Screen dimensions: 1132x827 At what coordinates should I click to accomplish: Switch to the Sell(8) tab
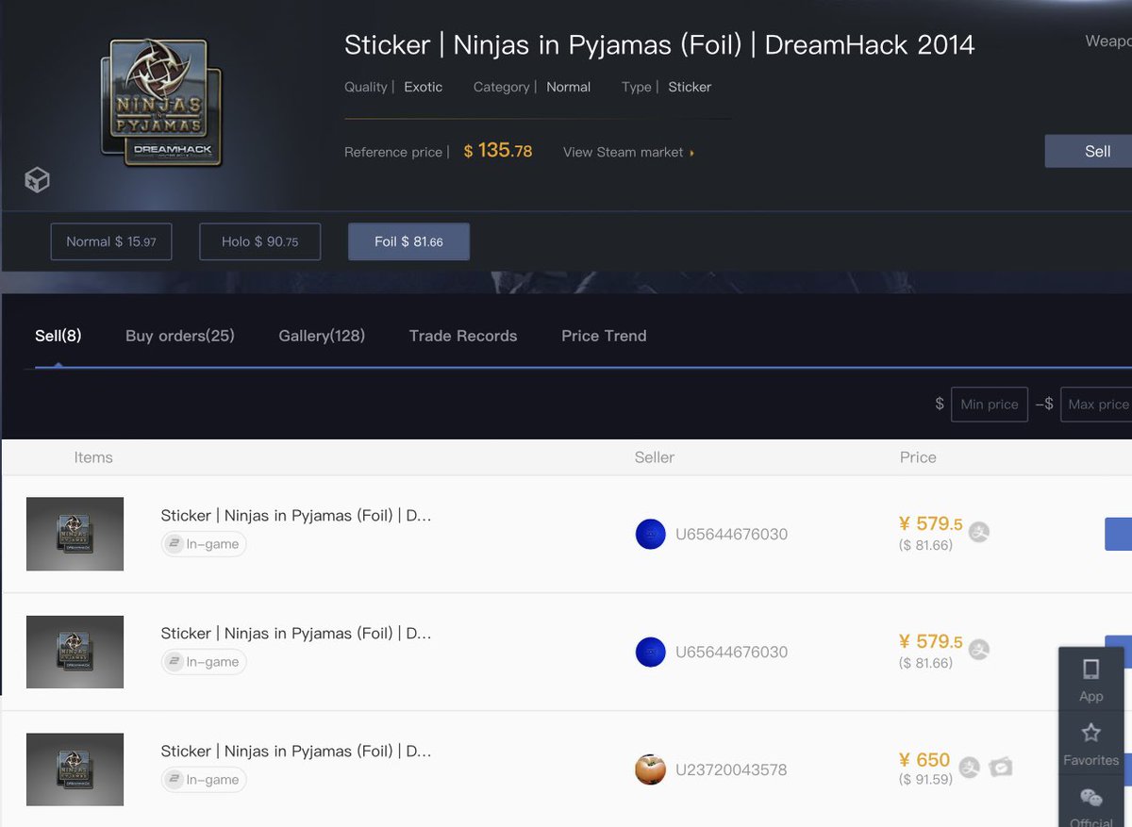58,336
